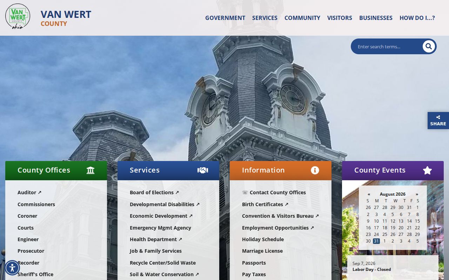
Task: Click the County Offices building icon
Action: [91, 170]
